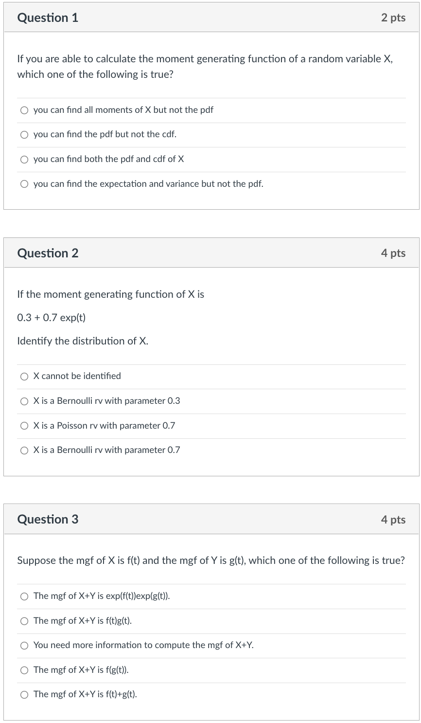Choose 'X is a Bernoulli rv with parameter 0.7'
Screen dimensions: 421x723
24,450
